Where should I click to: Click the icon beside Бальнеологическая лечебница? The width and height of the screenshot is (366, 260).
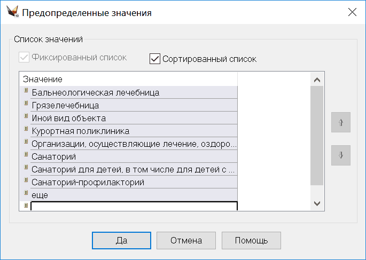coord(26,92)
